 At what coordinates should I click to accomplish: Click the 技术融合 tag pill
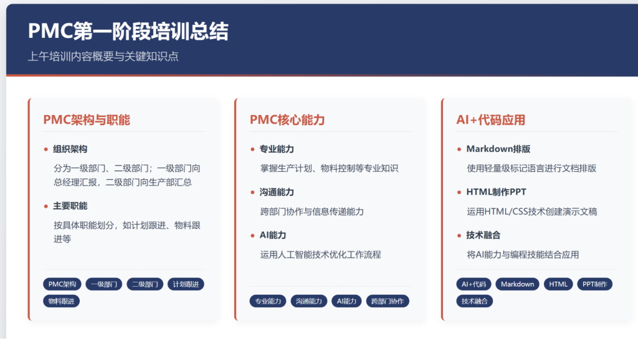[x=474, y=301]
